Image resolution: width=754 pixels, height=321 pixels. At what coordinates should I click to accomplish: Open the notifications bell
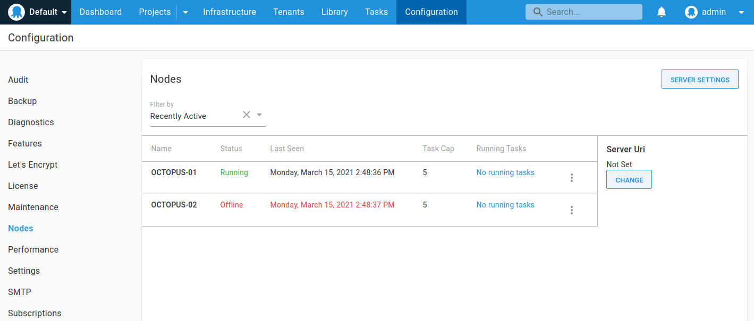tap(662, 12)
